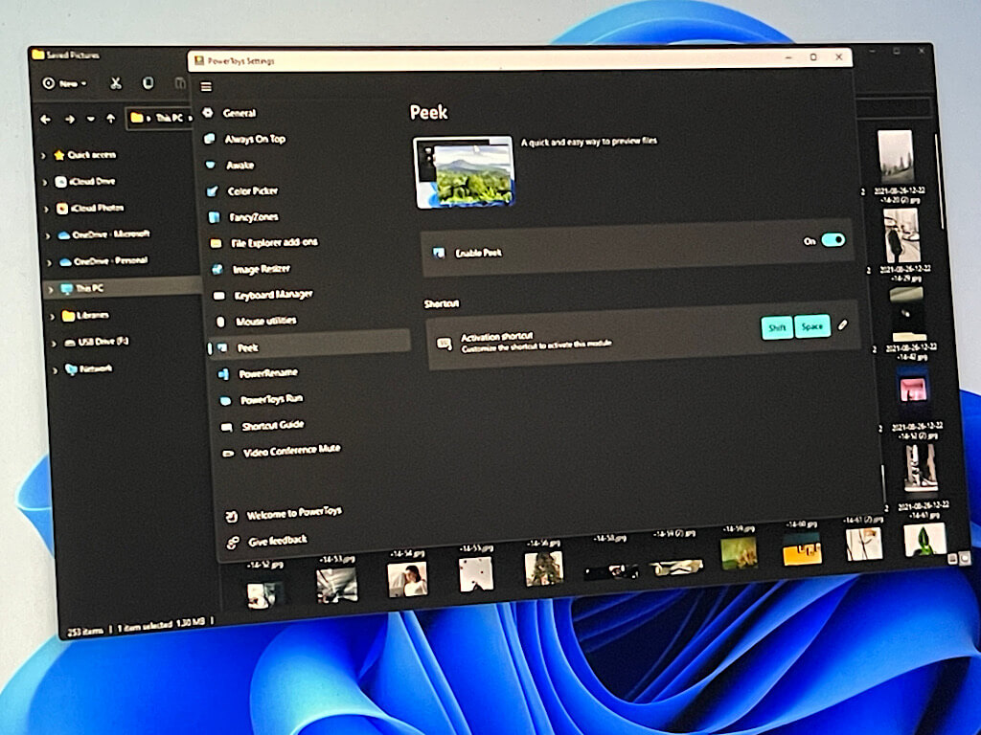Click the Shift key shortcut button

click(777, 327)
